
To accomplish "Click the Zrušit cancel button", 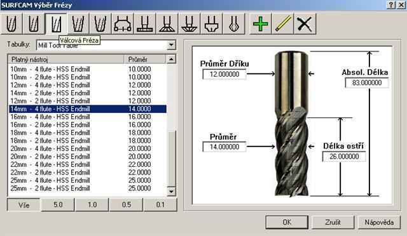I will pyautogui.click(x=333, y=222).
